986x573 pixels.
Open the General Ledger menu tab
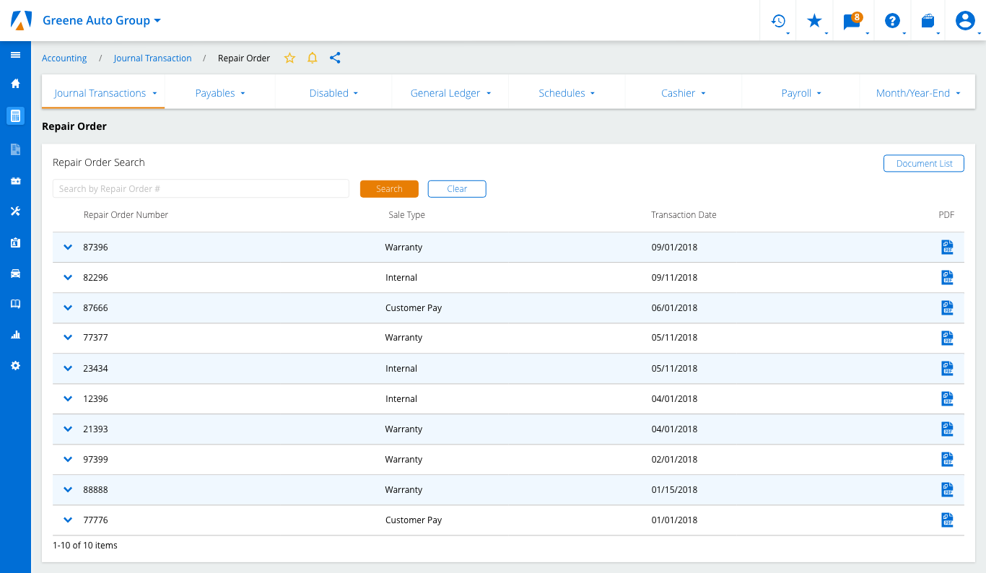(x=450, y=93)
